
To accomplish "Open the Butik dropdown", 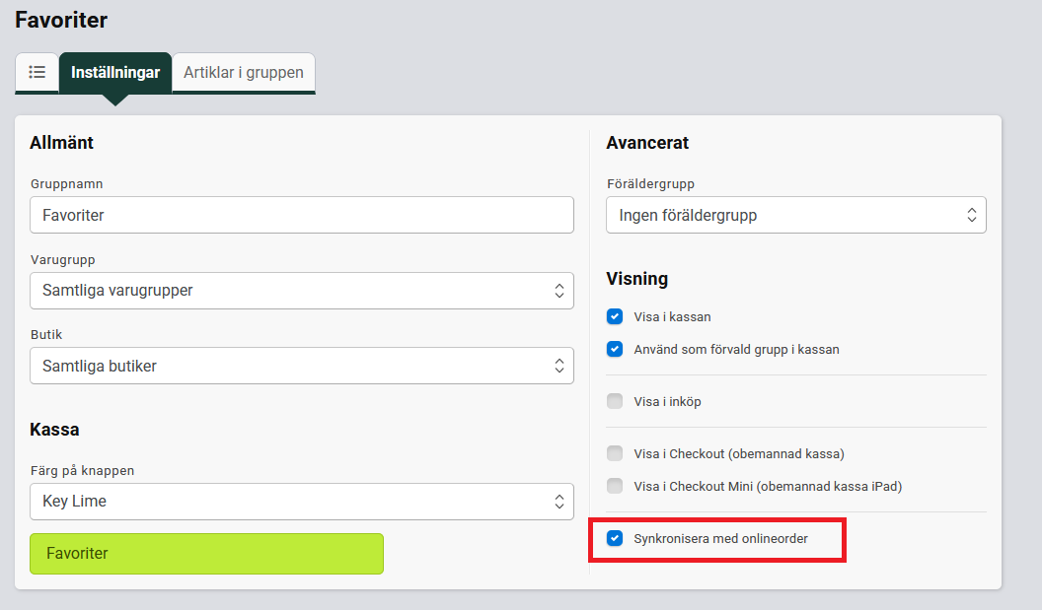I will click(x=301, y=366).
